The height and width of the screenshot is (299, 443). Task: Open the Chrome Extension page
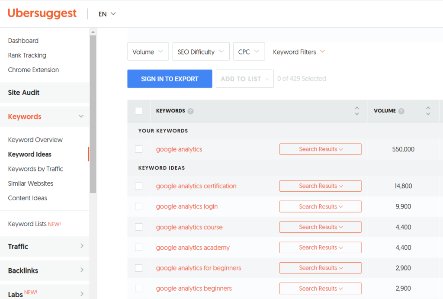coord(33,70)
